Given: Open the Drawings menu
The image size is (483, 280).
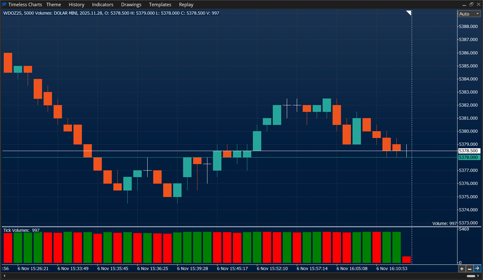Looking at the screenshot, I should (131, 4).
